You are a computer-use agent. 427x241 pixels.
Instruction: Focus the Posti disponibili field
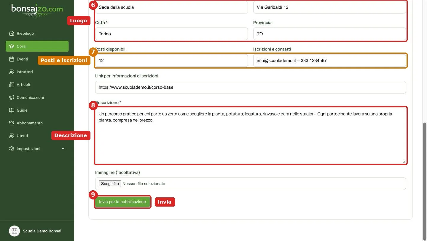point(171,61)
